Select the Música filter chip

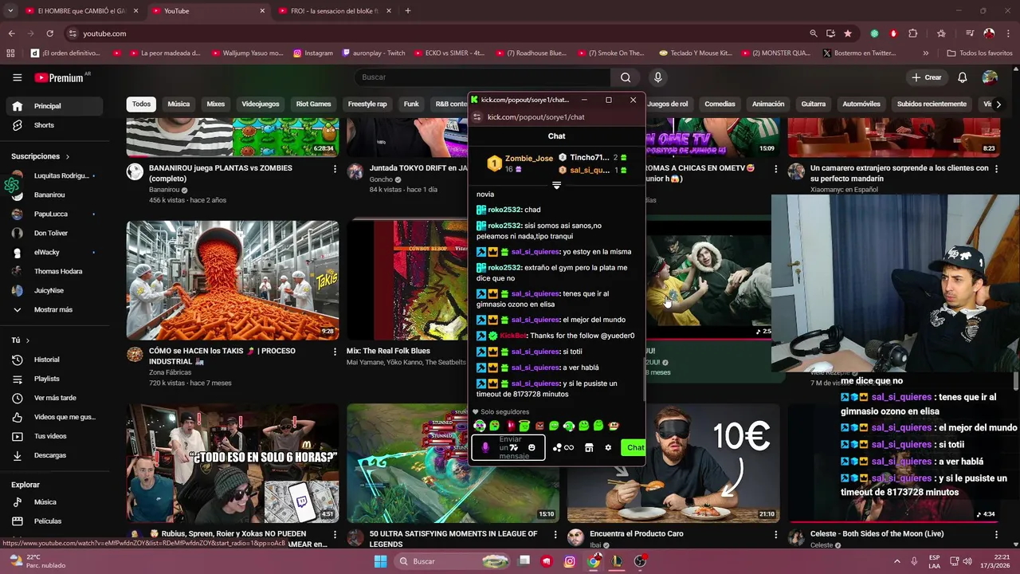pyautogui.click(x=178, y=104)
